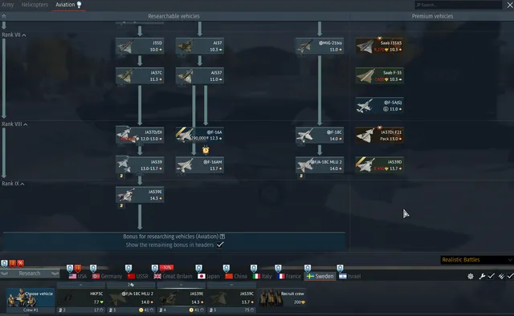Select the F/A-18C MLU 2 tree card
Screen dimensions: 514x316
pos(320,165)
